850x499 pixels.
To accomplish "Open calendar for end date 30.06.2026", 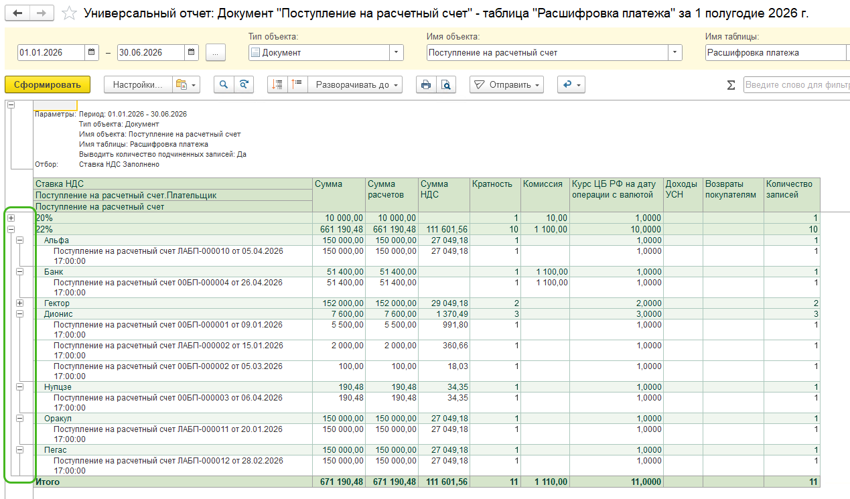I will pos(192,52).
